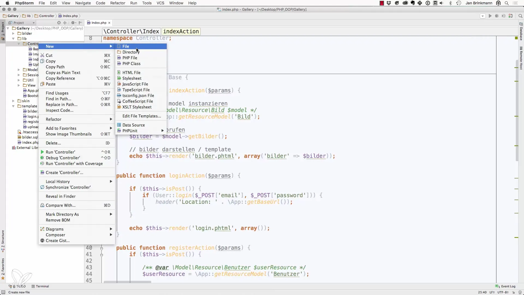
Task: Click the Compare With icon
Action: click(42, 205)
